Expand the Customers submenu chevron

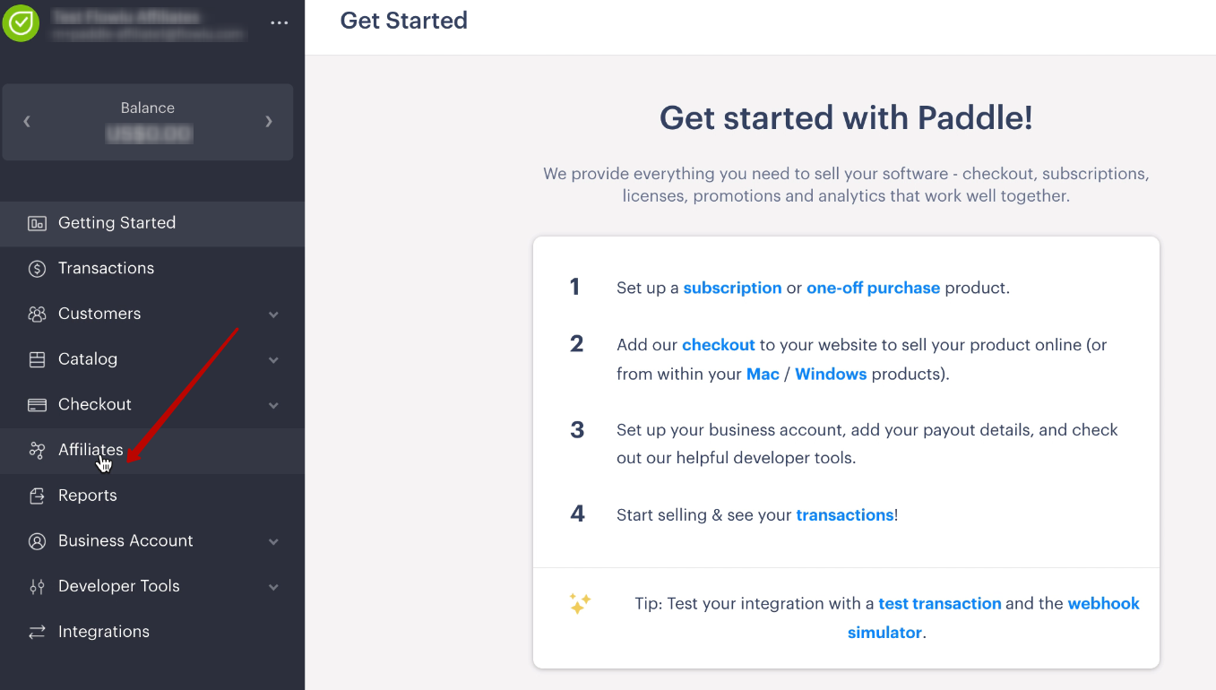273,315
